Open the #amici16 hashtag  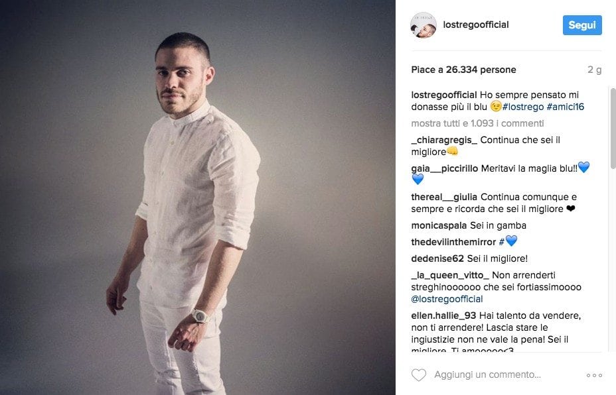tap(566, 107)
